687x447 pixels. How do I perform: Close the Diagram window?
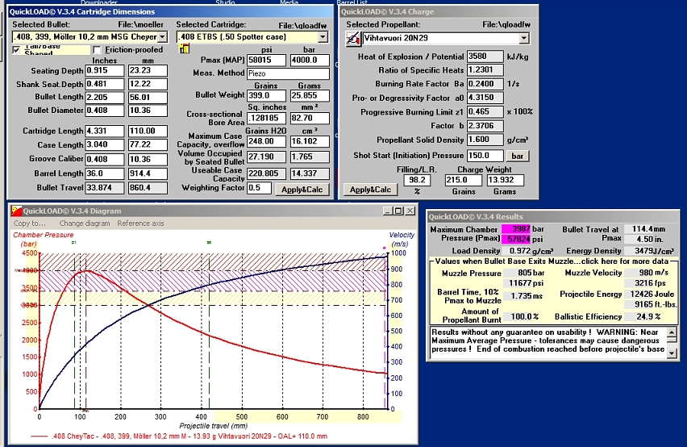tap(410, 211)
